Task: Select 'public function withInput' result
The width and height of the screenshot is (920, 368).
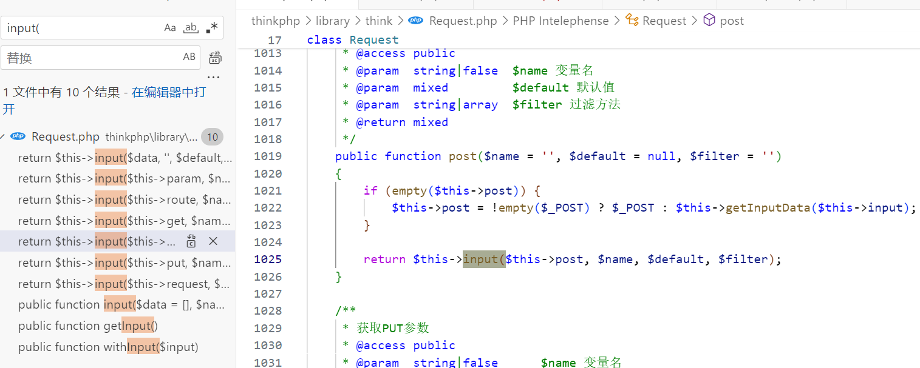Action: click(x=108, y=347)
